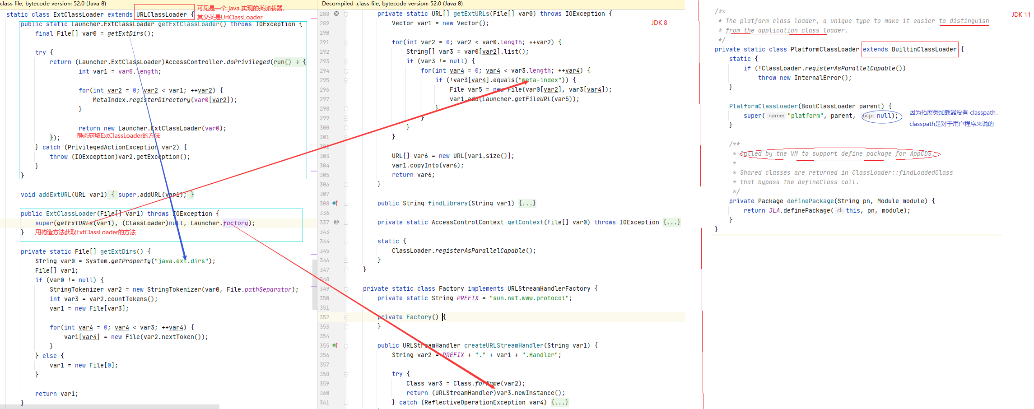Click the "java.ext.dirs" string literal
This screenshot has width=1034, height=409.
(182, 261)
